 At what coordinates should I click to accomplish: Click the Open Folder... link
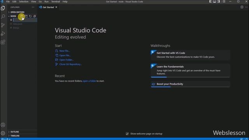[x=67, y=60]
